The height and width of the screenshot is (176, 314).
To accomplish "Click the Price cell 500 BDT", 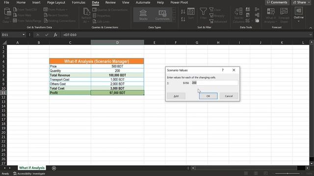I will pos(117,66).
